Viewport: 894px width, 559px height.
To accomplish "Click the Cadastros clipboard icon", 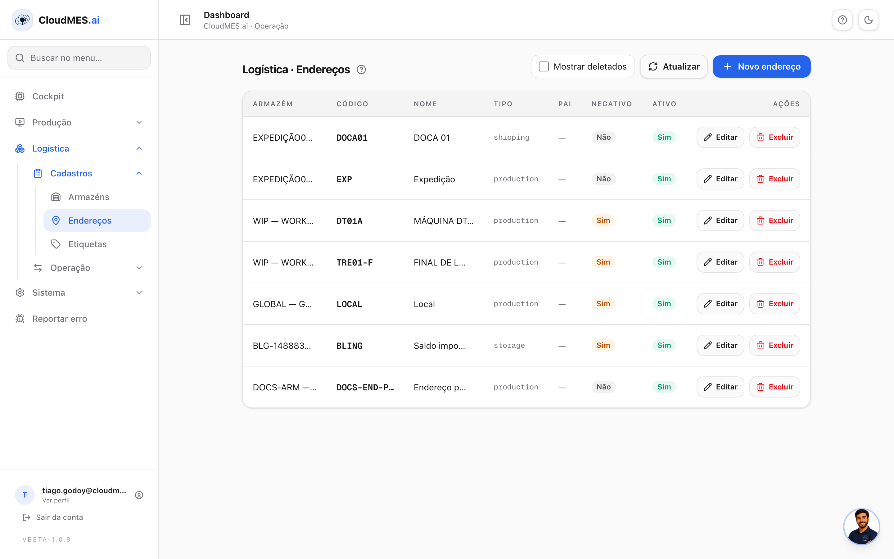I will [38, 173].
